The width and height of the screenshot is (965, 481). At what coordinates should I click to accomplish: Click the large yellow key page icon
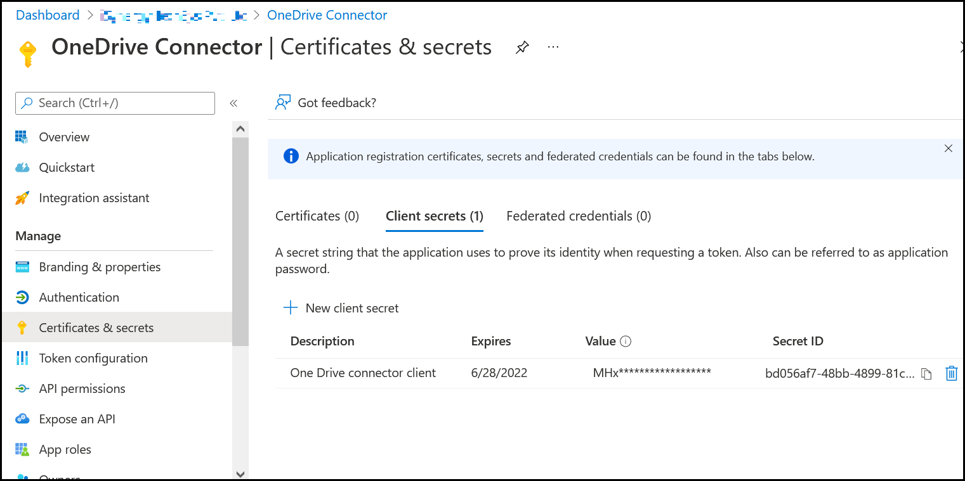point(27,54)
